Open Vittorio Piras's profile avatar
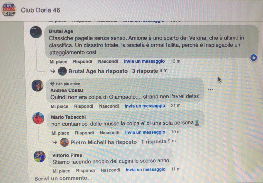 coord(40,157)
